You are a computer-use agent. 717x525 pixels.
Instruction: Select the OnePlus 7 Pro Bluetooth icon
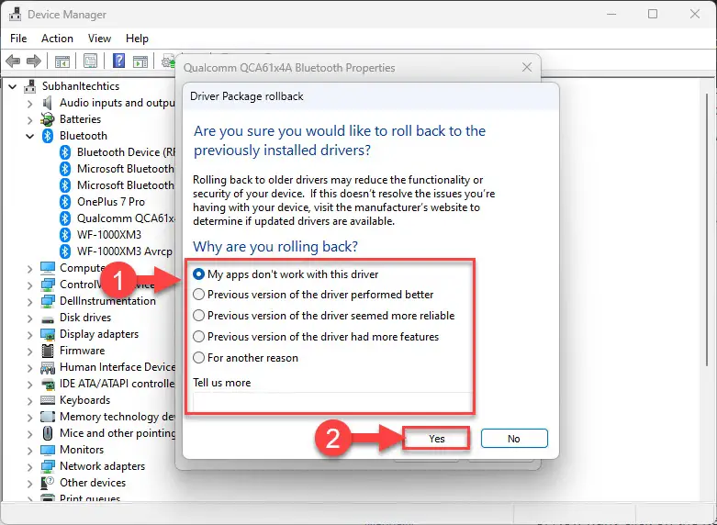pos(65,202)
